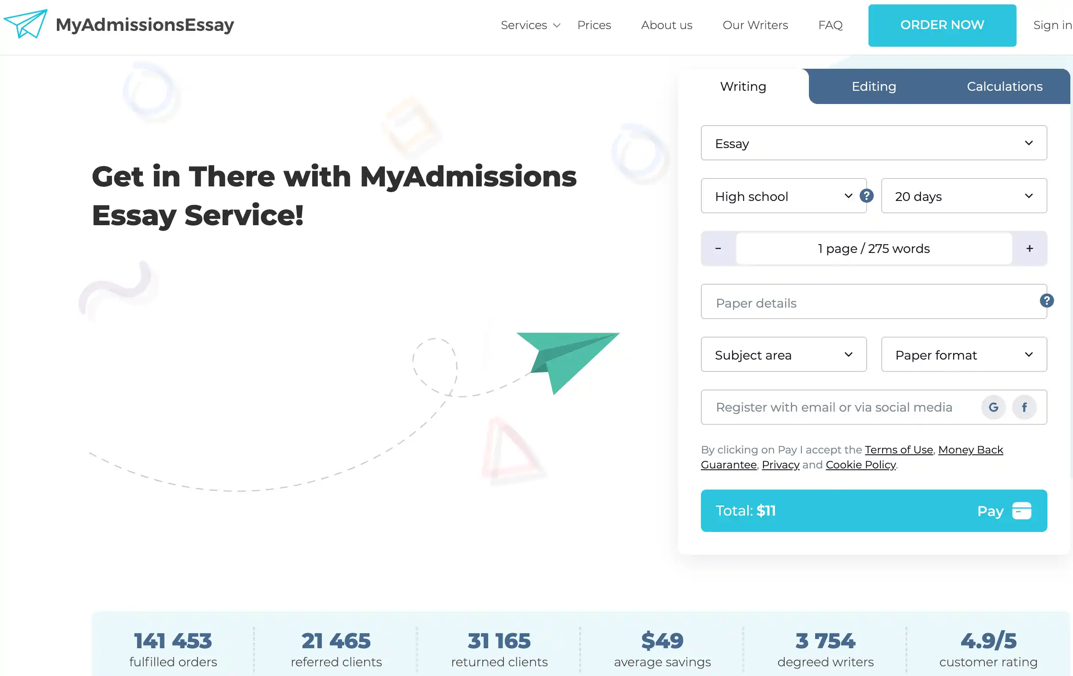
Task: Open the 20 days deadline dropdown
Action: tap(964, 196)
